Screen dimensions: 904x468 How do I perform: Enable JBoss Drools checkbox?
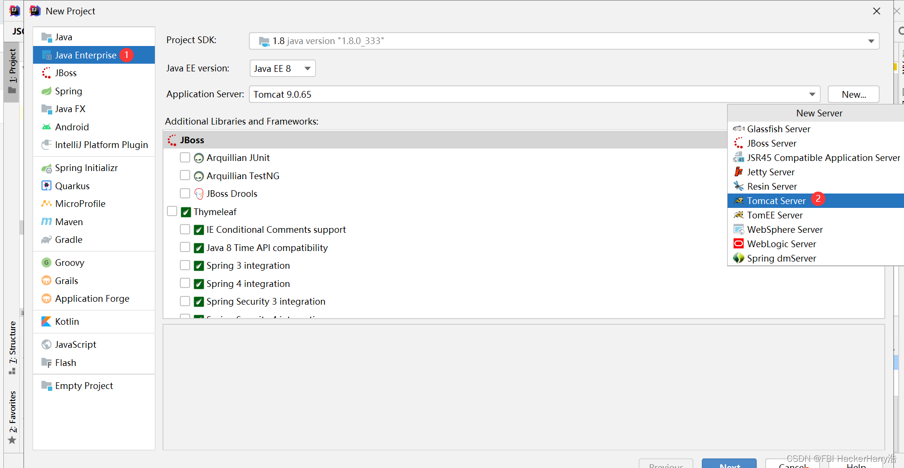185,193
